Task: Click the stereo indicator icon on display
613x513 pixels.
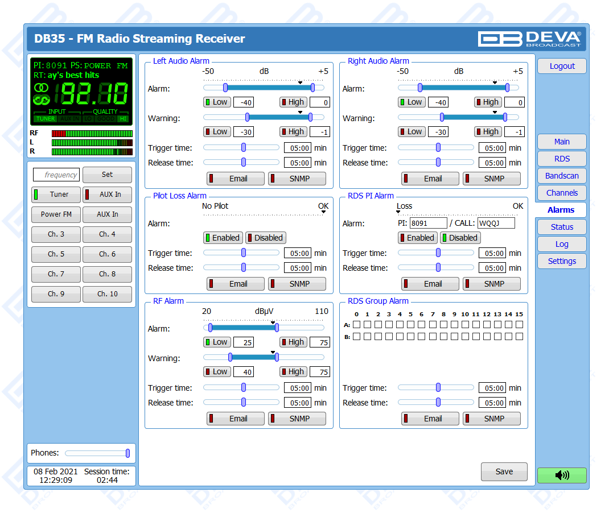Action: 41,88
